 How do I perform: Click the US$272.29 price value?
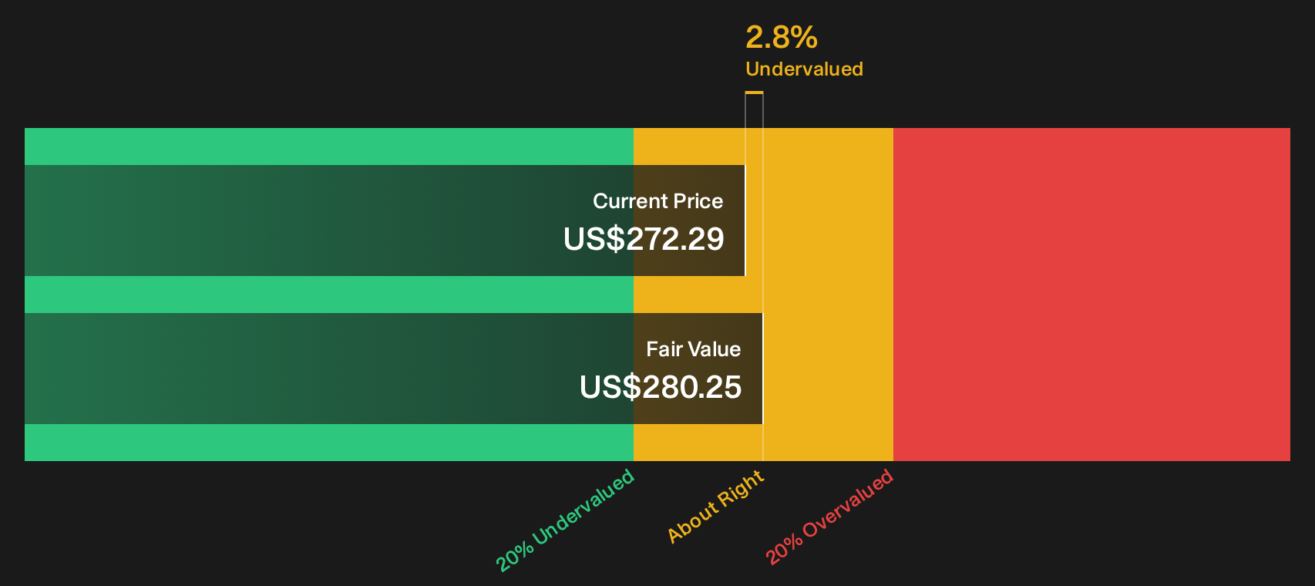644,239
